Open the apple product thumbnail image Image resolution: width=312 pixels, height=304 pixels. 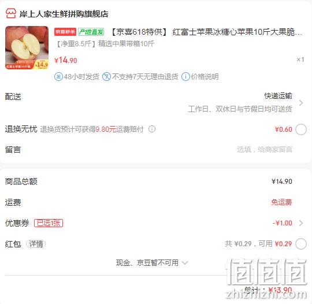coord(27,47)
